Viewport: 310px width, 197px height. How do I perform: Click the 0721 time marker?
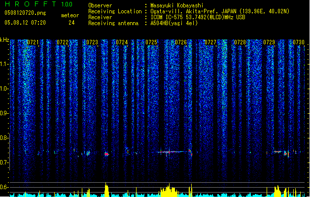click(x=33, y=42)
